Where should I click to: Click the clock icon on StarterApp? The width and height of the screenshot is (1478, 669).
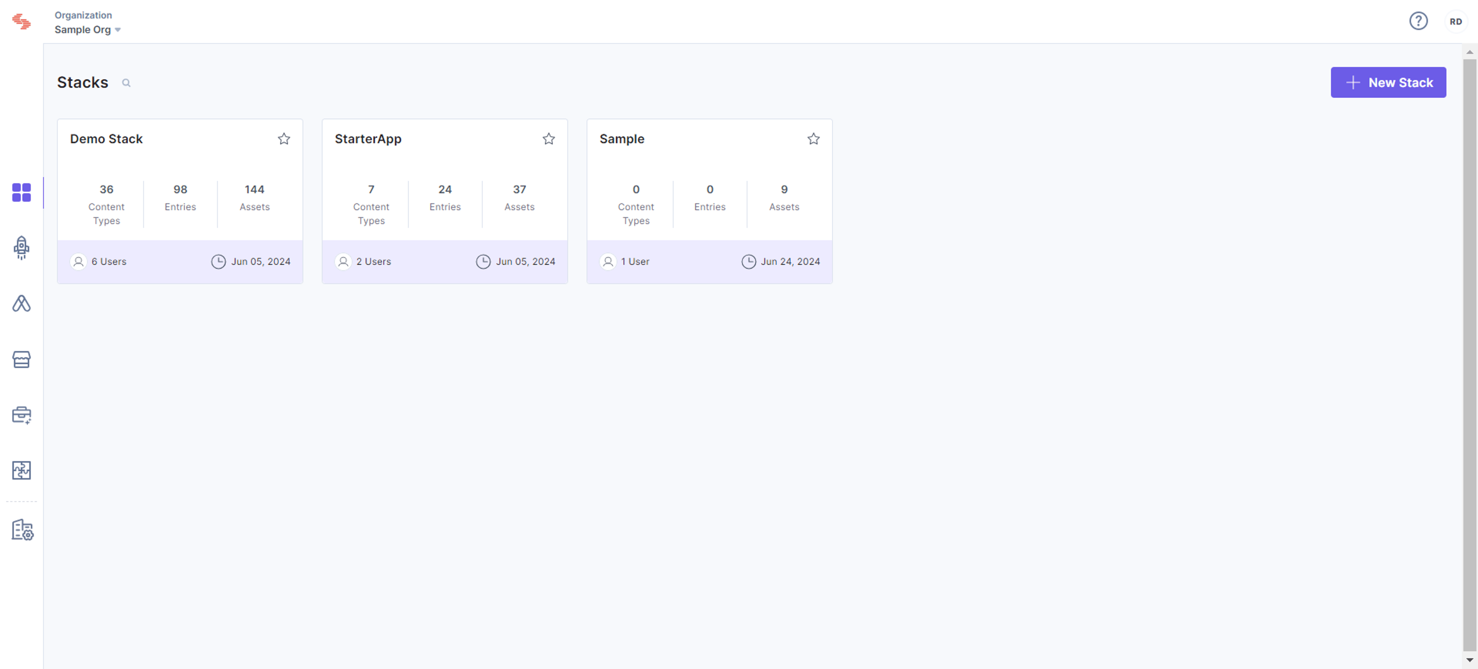483,262
